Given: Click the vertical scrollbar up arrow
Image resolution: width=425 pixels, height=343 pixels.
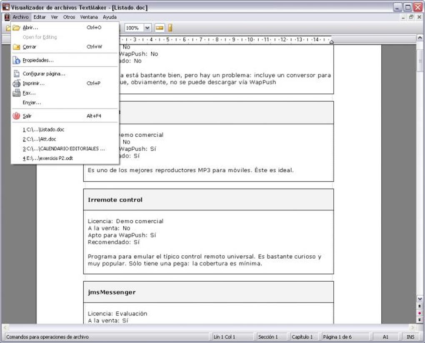Looking at the screenshot, I should coord(420,38).
